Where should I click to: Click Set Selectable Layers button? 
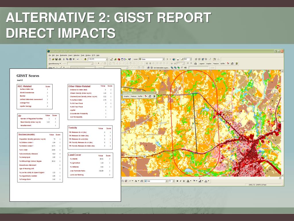[161, 68]
